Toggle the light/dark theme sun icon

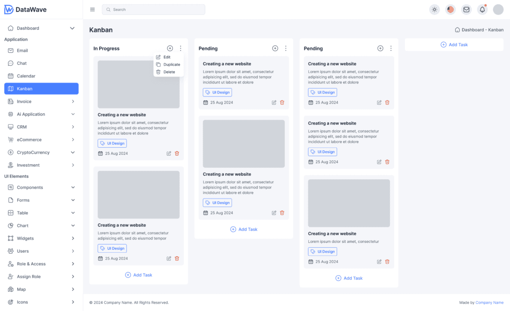(x=435, y=9)
